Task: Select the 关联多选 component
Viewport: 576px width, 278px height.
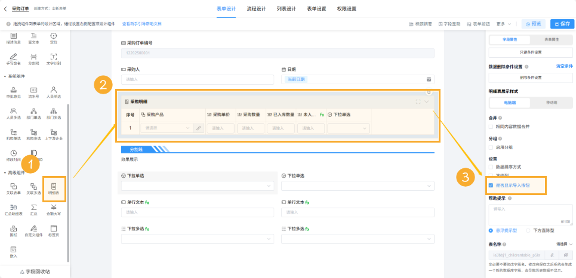Action: coord(33,189)
